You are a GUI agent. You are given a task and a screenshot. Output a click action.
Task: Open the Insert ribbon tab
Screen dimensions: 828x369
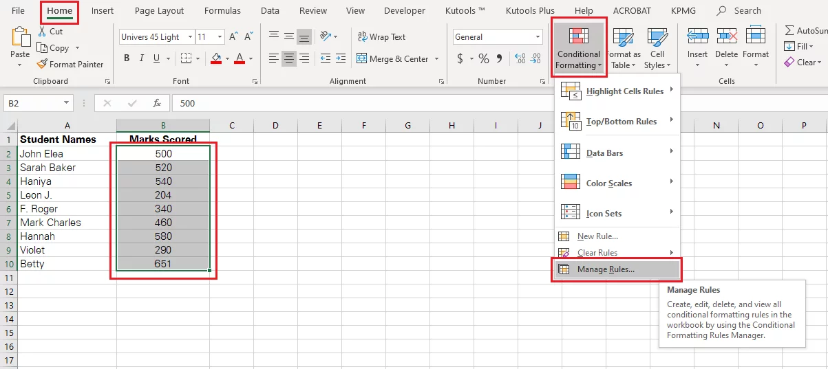tap(103, 10)
